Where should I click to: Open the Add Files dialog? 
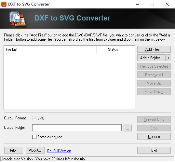[x=154, y=49]
